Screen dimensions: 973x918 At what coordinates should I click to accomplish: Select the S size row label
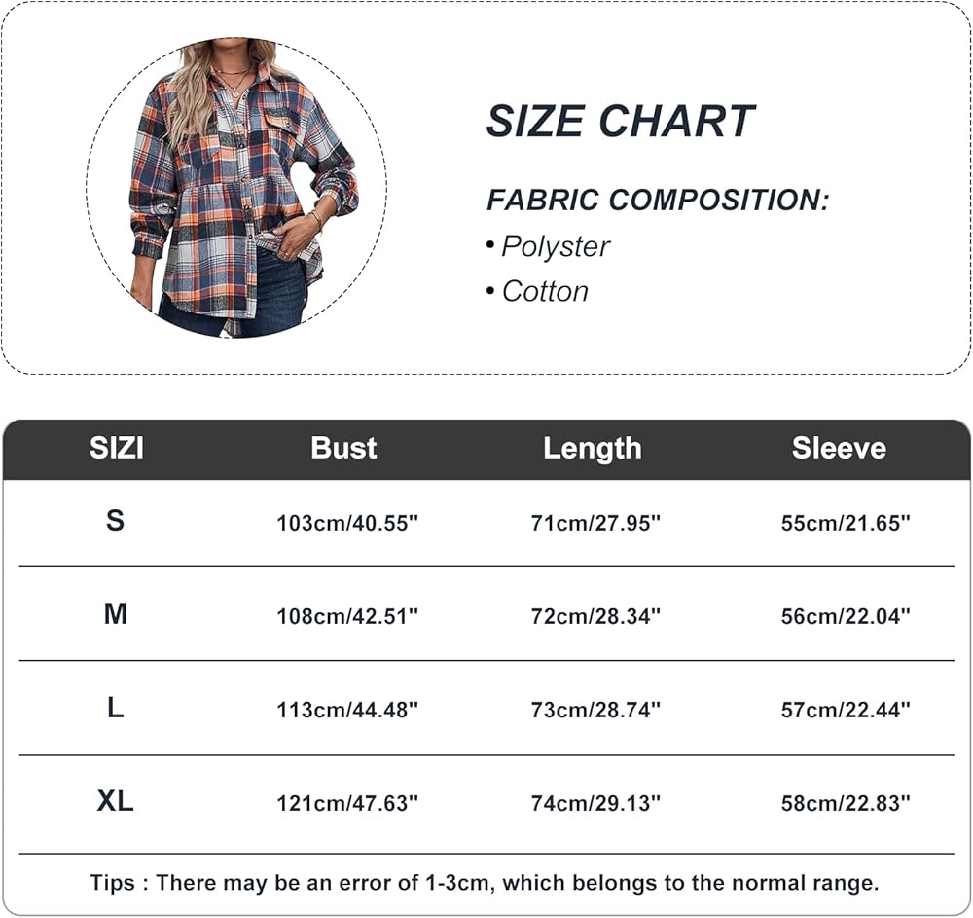[116, 521]
